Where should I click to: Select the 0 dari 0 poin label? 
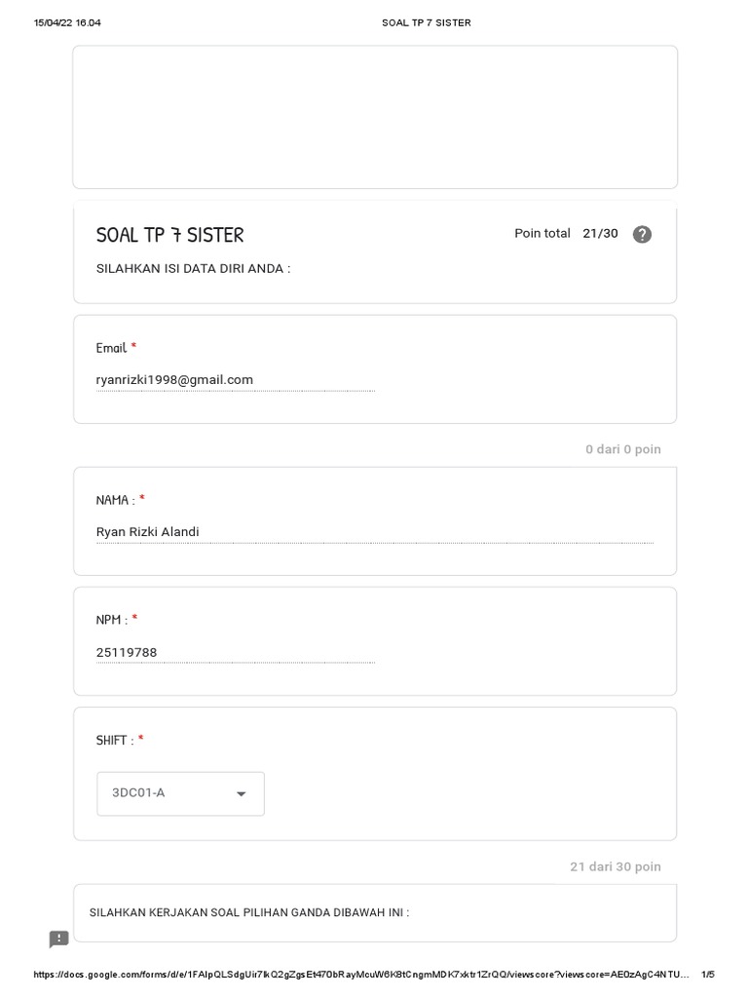click(x=622, y=449)
